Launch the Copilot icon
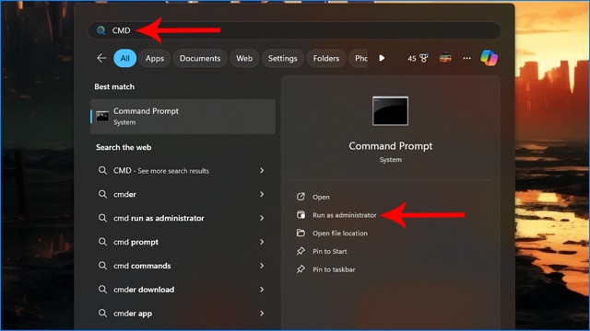 489,58
